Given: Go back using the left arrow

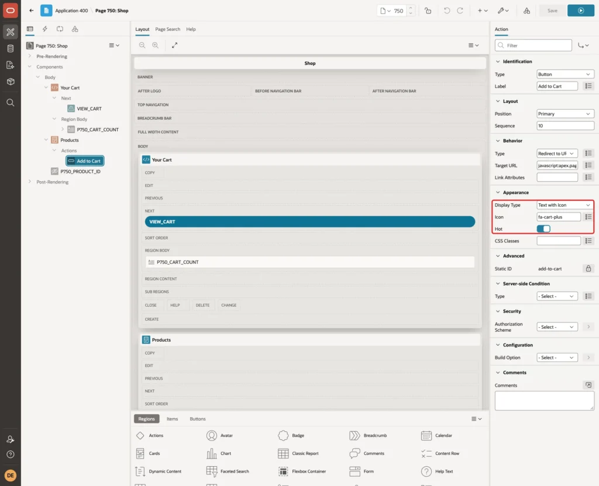Looking at the screenshot, I should click(x=32, y=11).
